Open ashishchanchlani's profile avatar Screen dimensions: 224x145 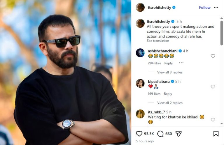click(140, 53)
